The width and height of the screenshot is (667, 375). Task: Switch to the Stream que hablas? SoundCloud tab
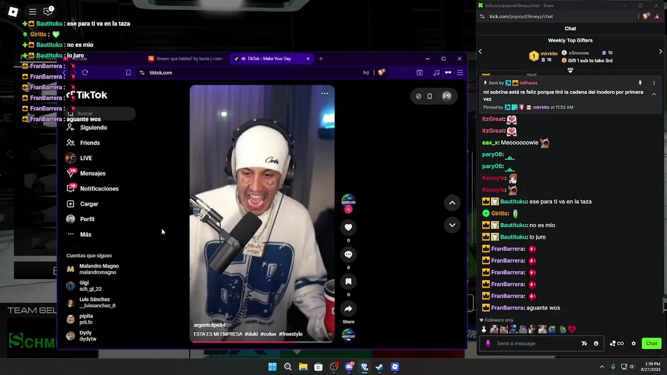pos(186,58)
